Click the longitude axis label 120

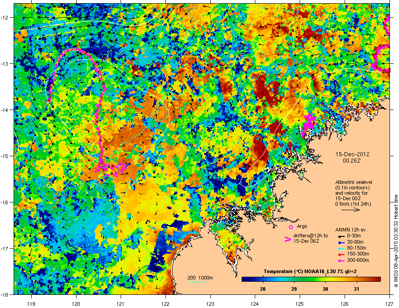76,303
